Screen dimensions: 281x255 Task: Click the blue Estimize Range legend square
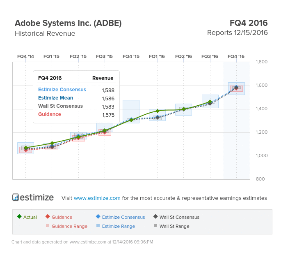(98, 225)
